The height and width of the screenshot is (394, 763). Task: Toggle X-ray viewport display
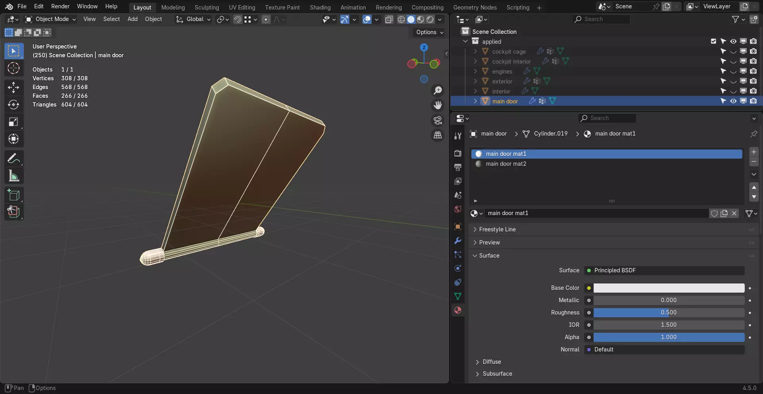coord(389,19)
